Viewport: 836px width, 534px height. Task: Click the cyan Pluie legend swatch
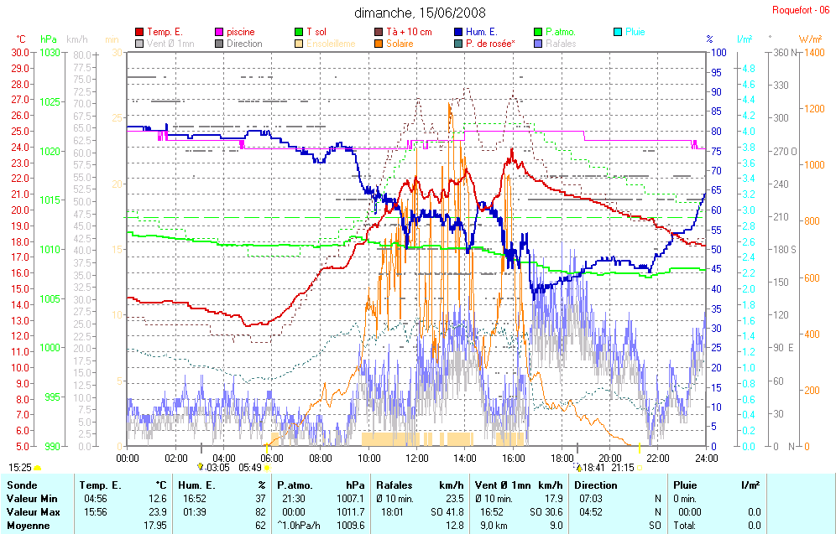point(618,32)
